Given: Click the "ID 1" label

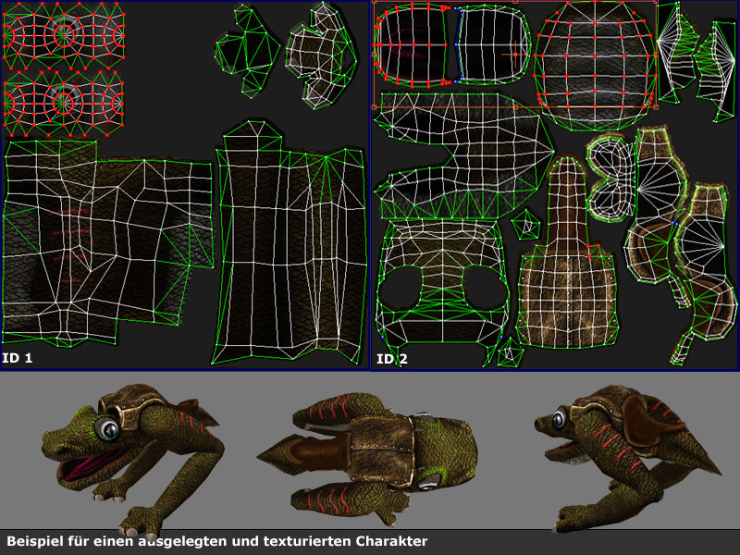Looking at the screenshot, I should 18,358.
